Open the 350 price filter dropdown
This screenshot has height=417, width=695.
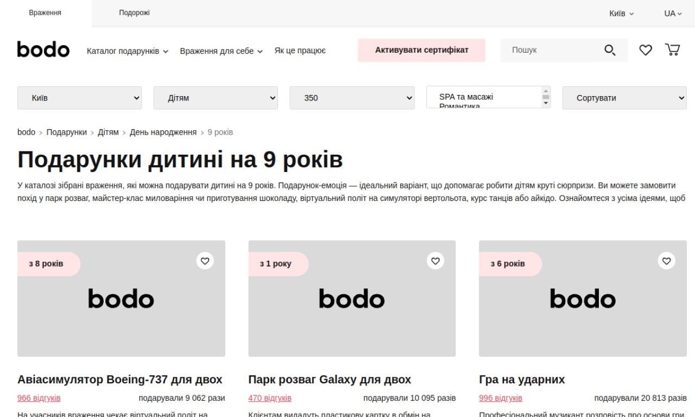pyautogui.click(x=352, y=98)
